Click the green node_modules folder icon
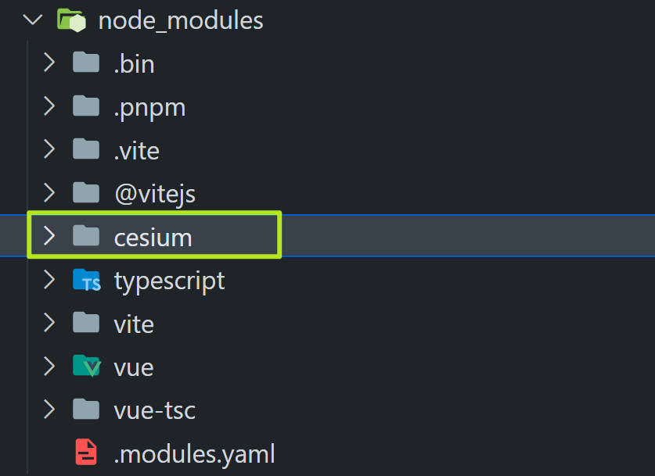The width and height of the screenshot is (655, 476). click(x=71, y=20)
